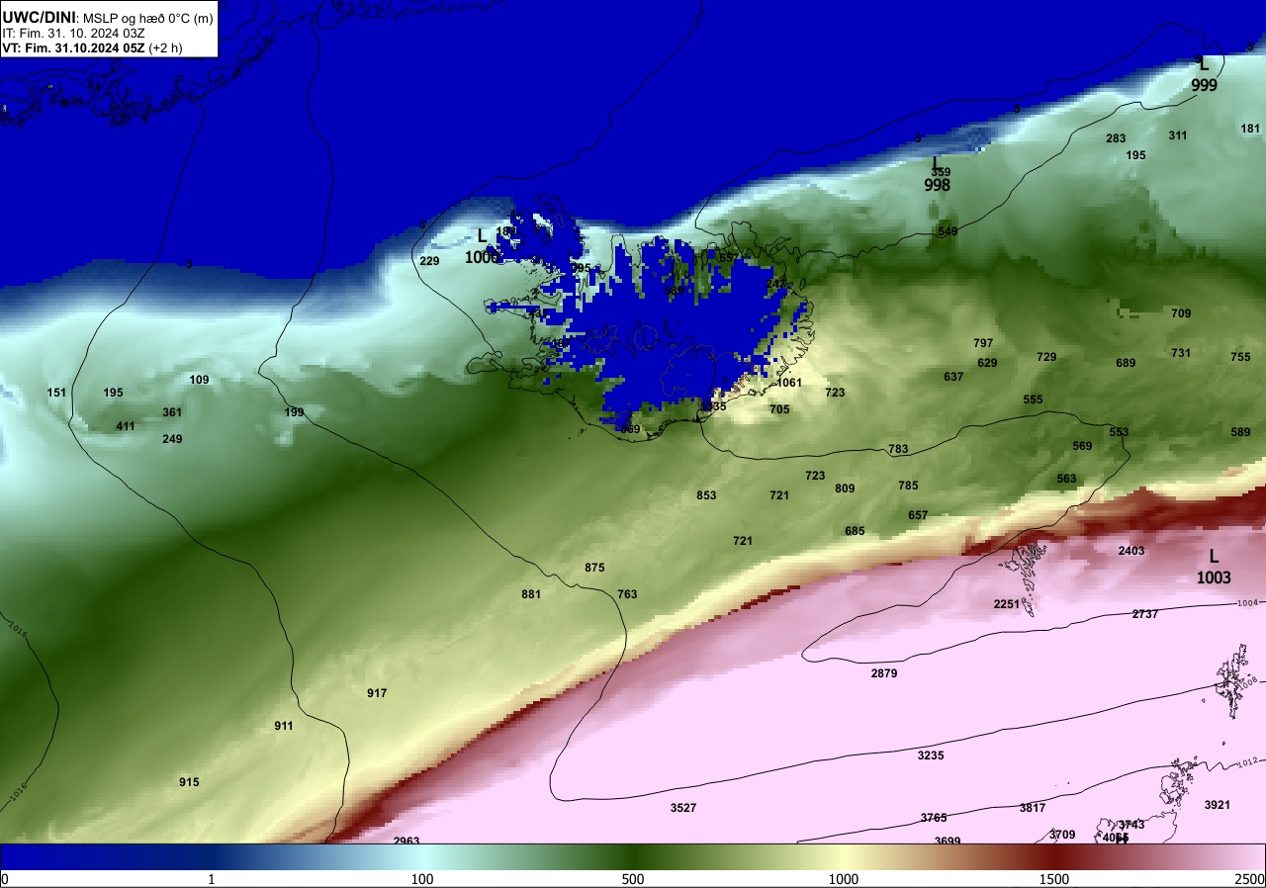1266x888 pixels.
Task: Click the height value 3921
Action: coord(1218,805)
